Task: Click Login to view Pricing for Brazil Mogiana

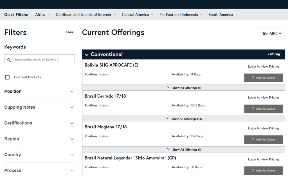Action: coord(263,128)
